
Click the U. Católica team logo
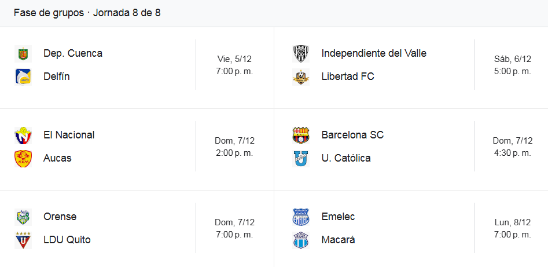pos(301,158)
